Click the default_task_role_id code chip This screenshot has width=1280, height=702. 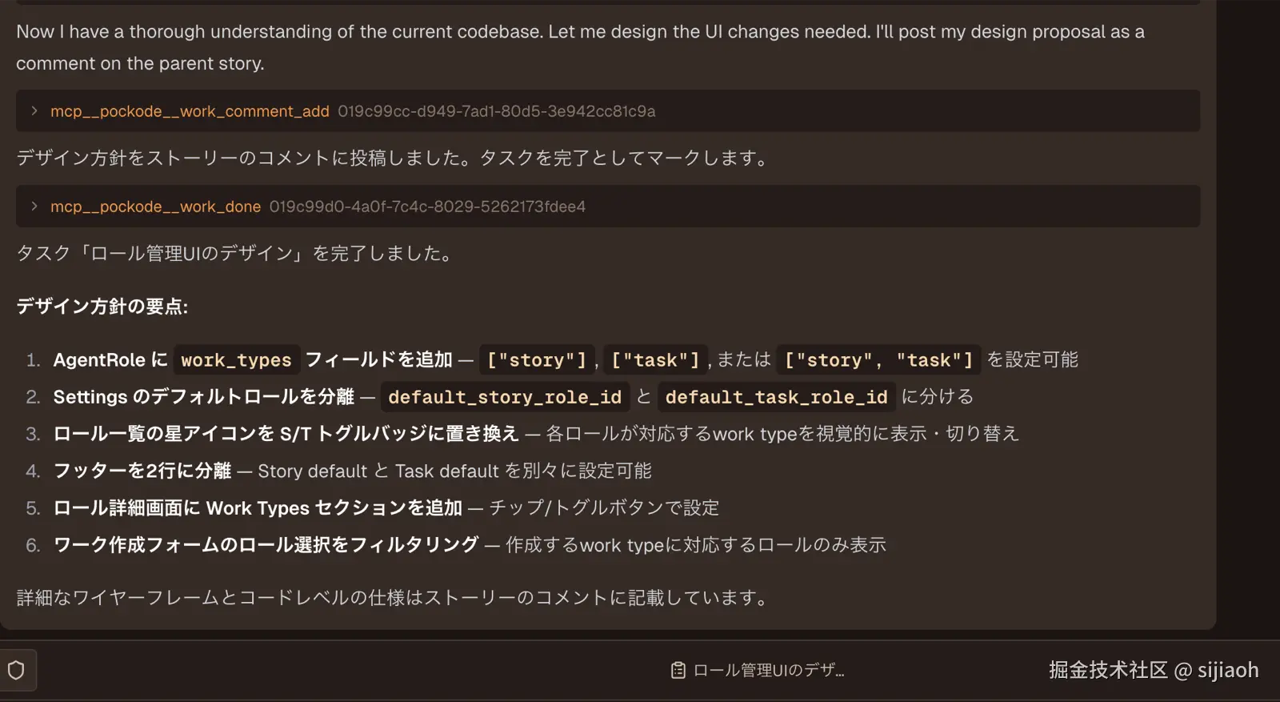[x=776, y=396]
